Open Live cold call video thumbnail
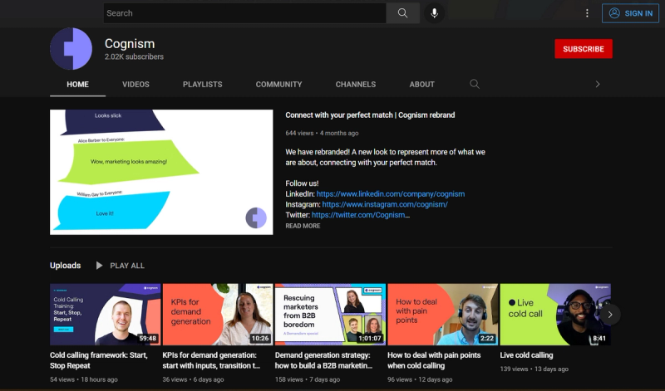This screenshot has width=665, height=391. click(x=555, y=315)
